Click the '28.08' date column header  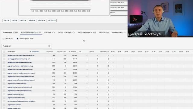pyautogui.click(x=126, y=52)
